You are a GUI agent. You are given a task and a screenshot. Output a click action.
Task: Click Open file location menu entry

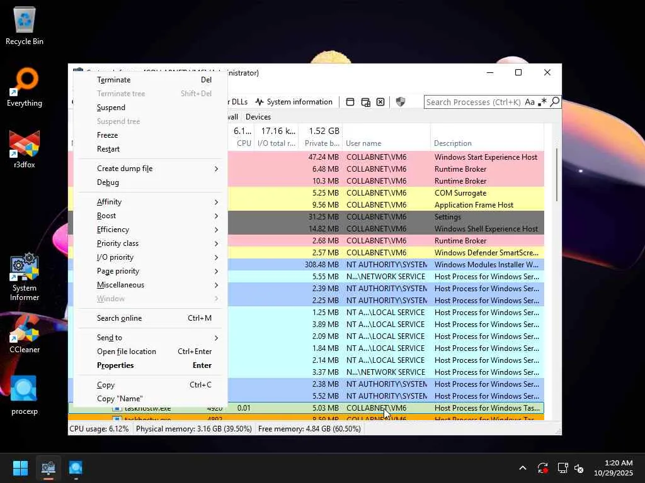151,352
